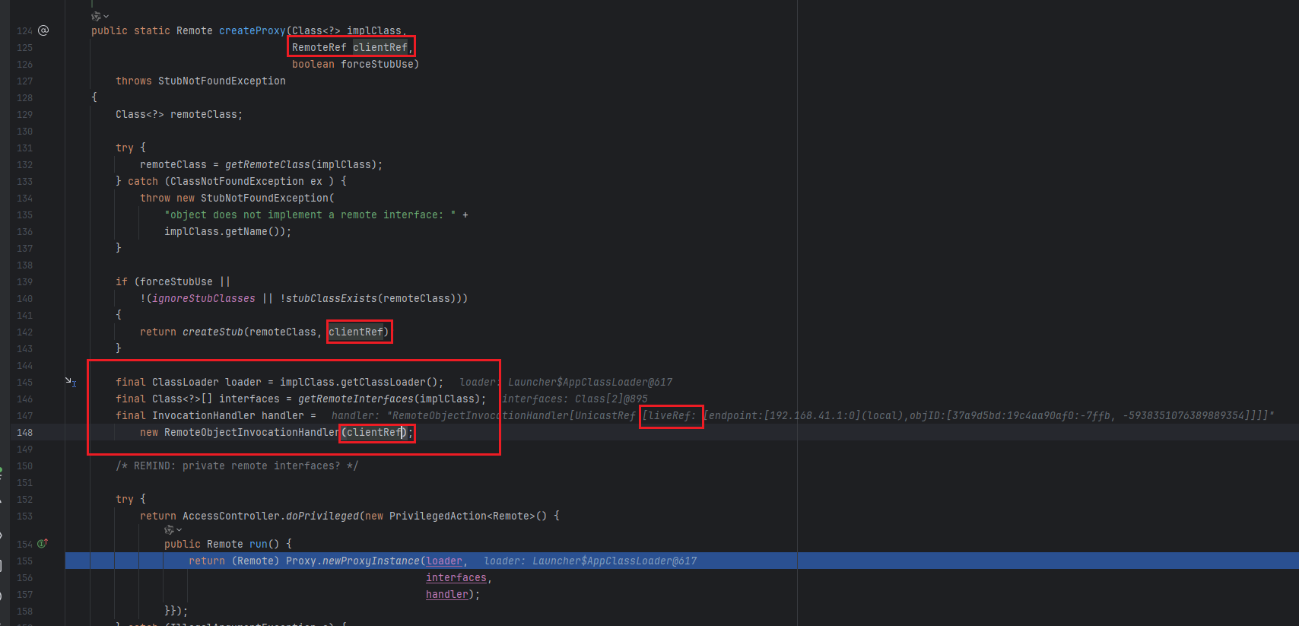
Task: Click the @ gutter icon beside createProxy
Action: point(43,30)
